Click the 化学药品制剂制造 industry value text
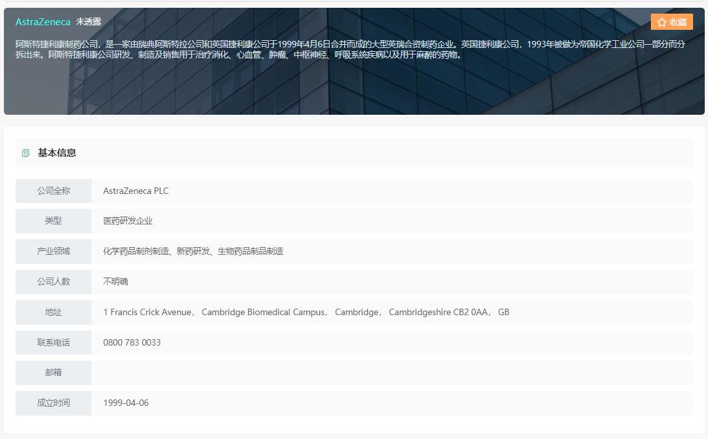Viewport: 708px width, 439px height. pos(136,251)
